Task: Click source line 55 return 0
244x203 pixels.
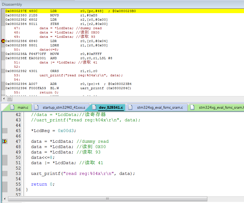Action: tap(43, 184)
